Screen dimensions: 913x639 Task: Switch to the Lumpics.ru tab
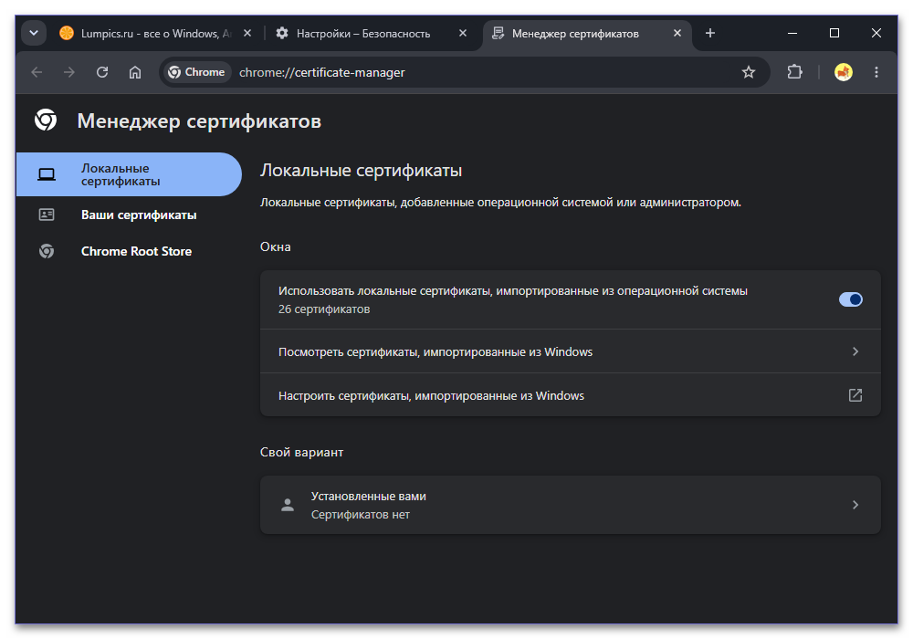tap(155, 34)
